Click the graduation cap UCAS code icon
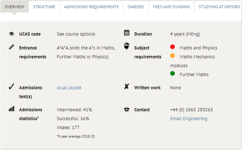242x150 pixels. (12, 34)
